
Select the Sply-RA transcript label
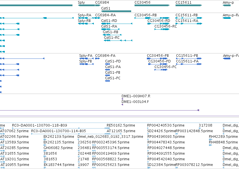pyautogui.click(x=85, y=15)
